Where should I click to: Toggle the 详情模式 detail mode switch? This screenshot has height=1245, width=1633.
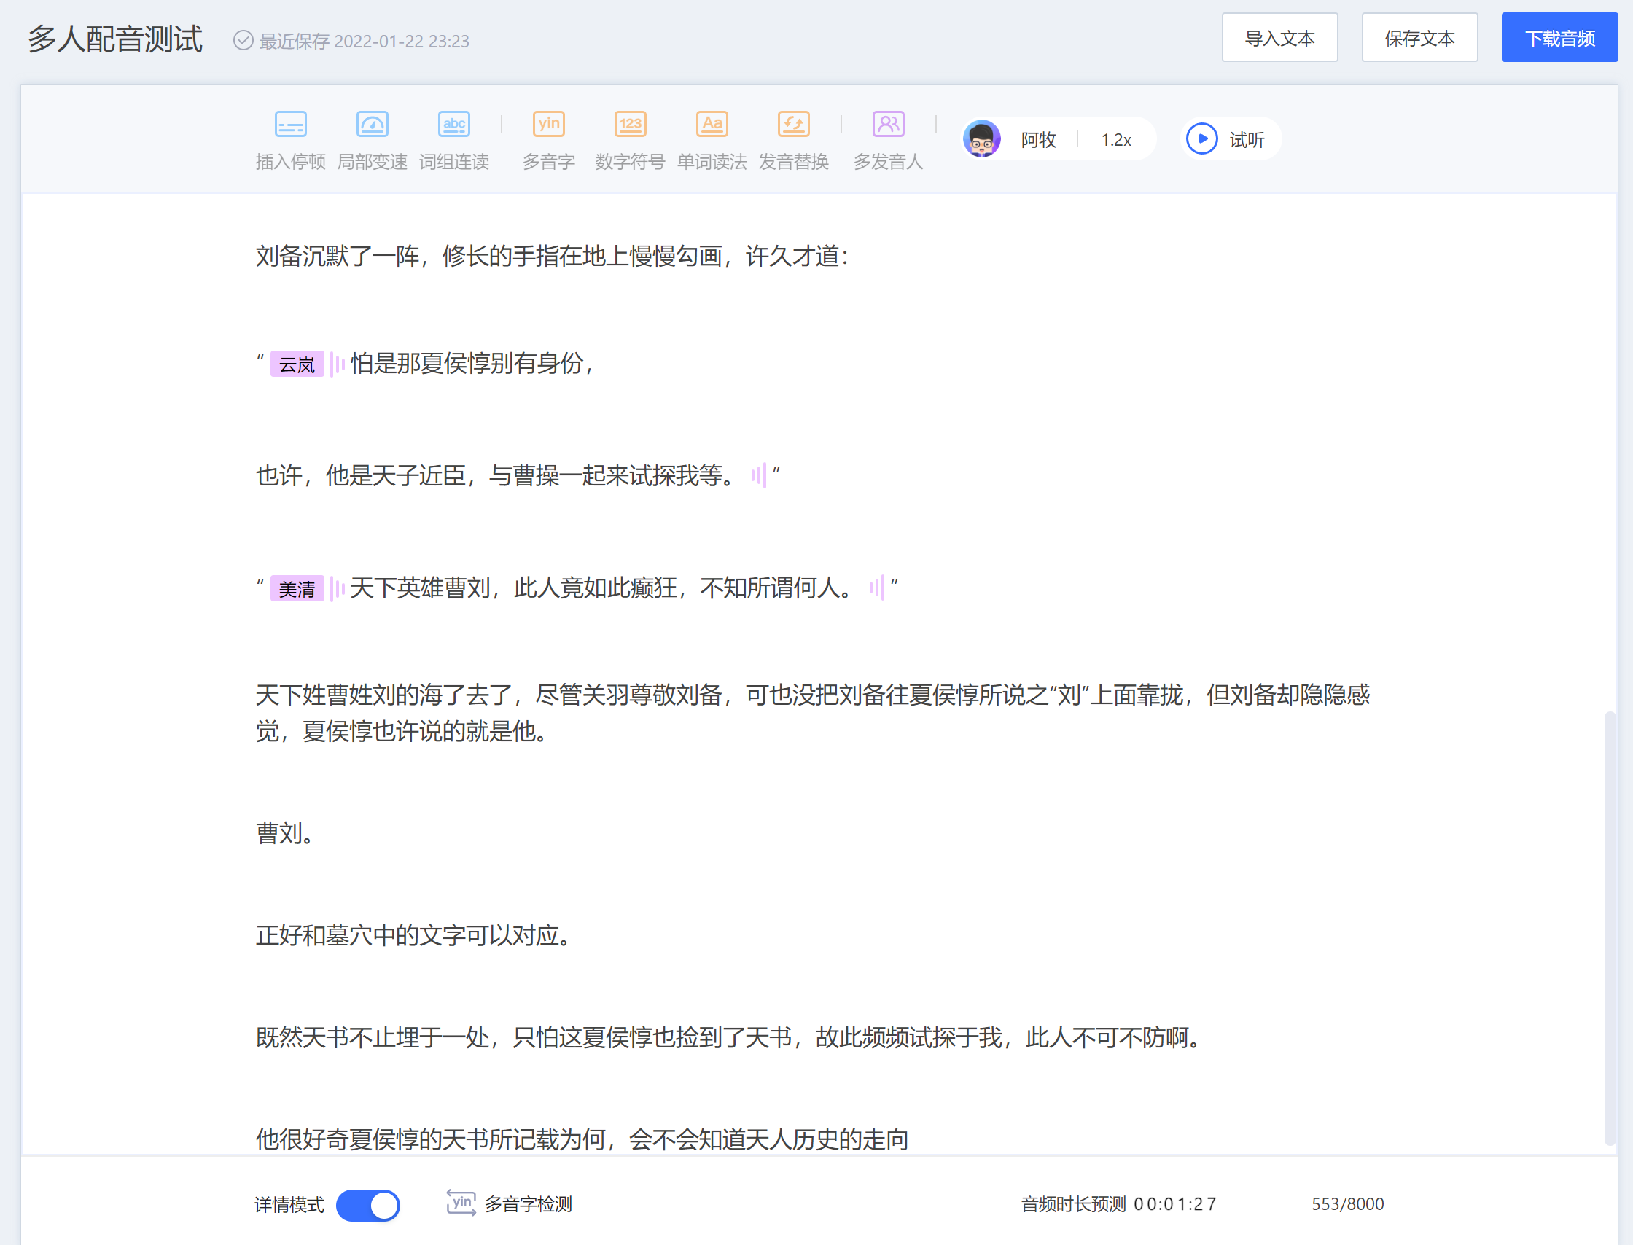coord(367,1205)
